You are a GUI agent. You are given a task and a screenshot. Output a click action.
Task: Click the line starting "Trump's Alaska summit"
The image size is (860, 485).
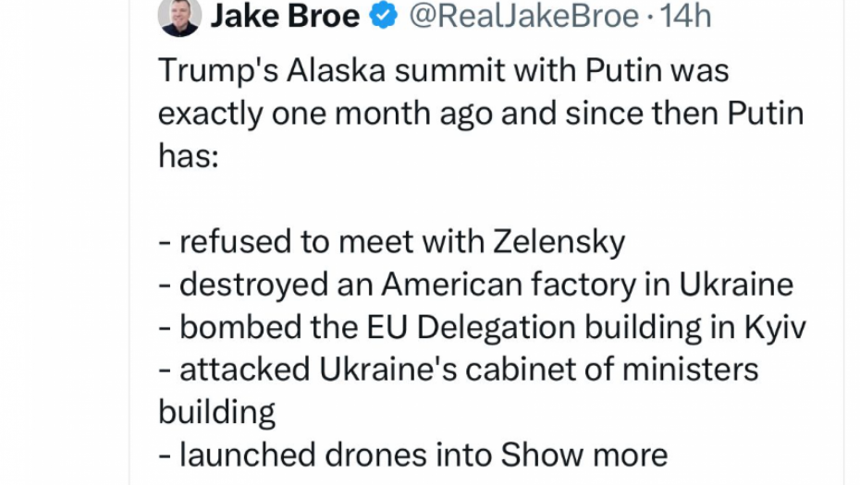pos(444,70)
